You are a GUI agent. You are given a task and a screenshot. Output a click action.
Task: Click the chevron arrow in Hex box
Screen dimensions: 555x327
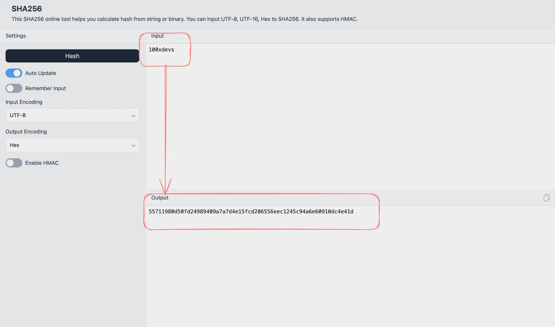coord(133,146)
